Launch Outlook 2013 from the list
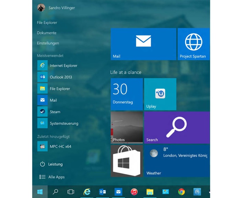 click(55, 77)
